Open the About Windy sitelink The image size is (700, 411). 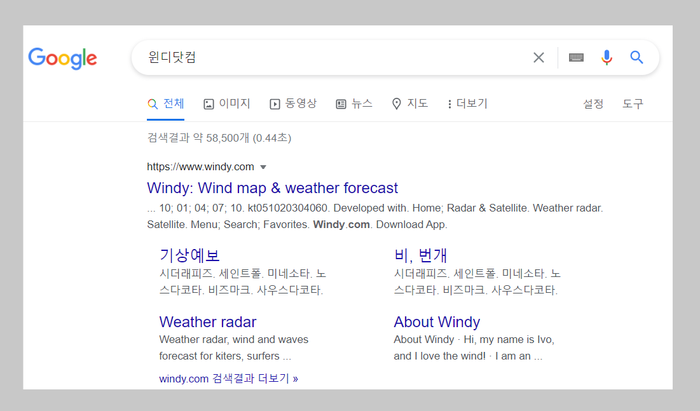tap(437, 322)
